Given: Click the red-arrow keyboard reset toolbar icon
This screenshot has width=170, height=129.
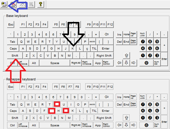Looking at the screenshot, I should click(13, 4).
